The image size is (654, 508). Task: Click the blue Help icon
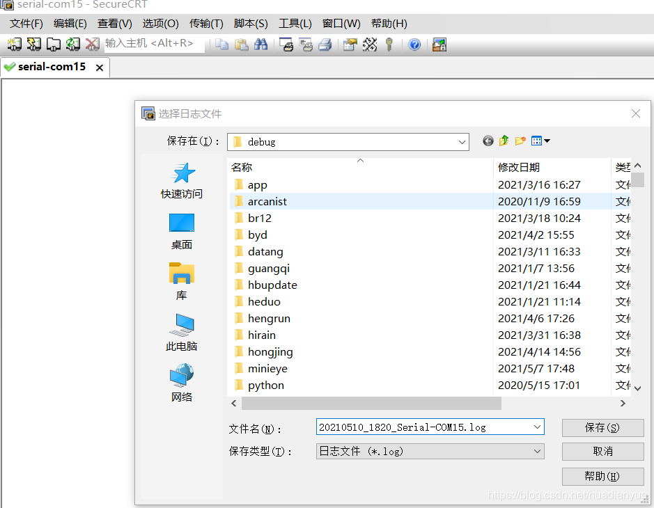[414, 44]
